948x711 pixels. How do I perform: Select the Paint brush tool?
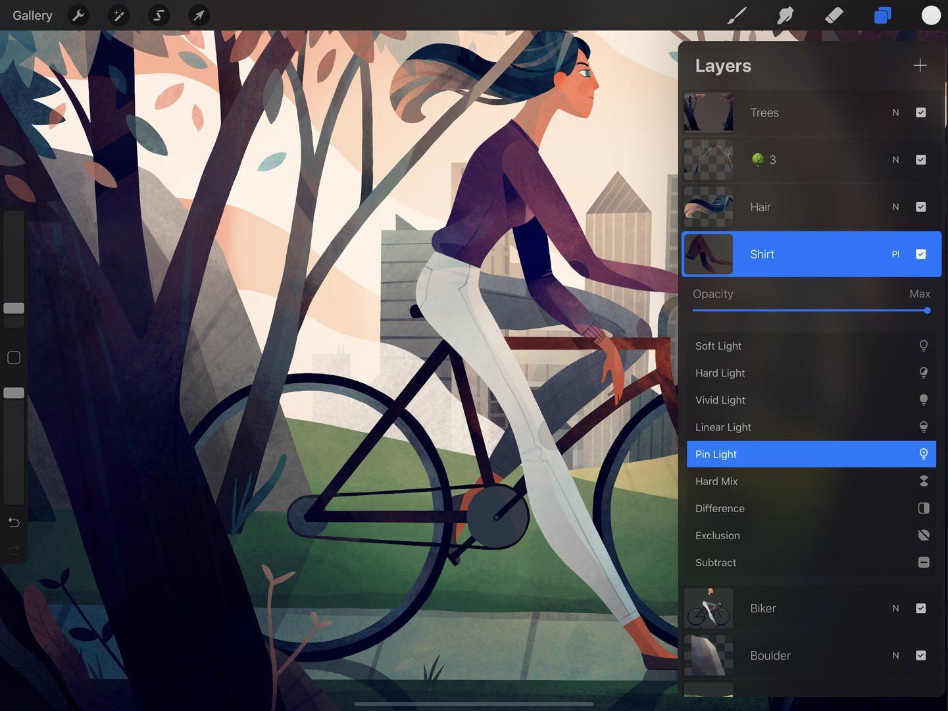737,15
